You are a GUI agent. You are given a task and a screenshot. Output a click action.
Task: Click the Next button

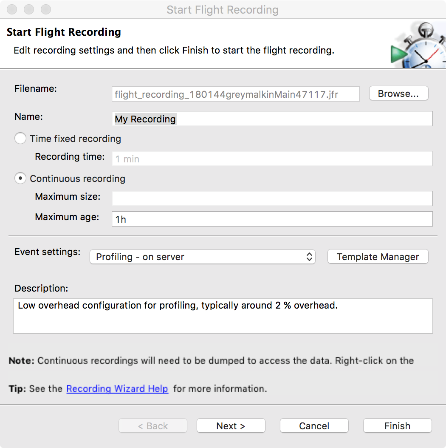pos(231,426)
